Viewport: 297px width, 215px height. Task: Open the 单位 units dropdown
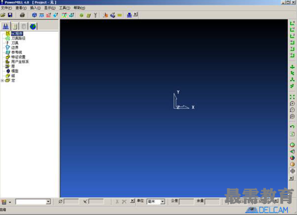pos(162,202)
